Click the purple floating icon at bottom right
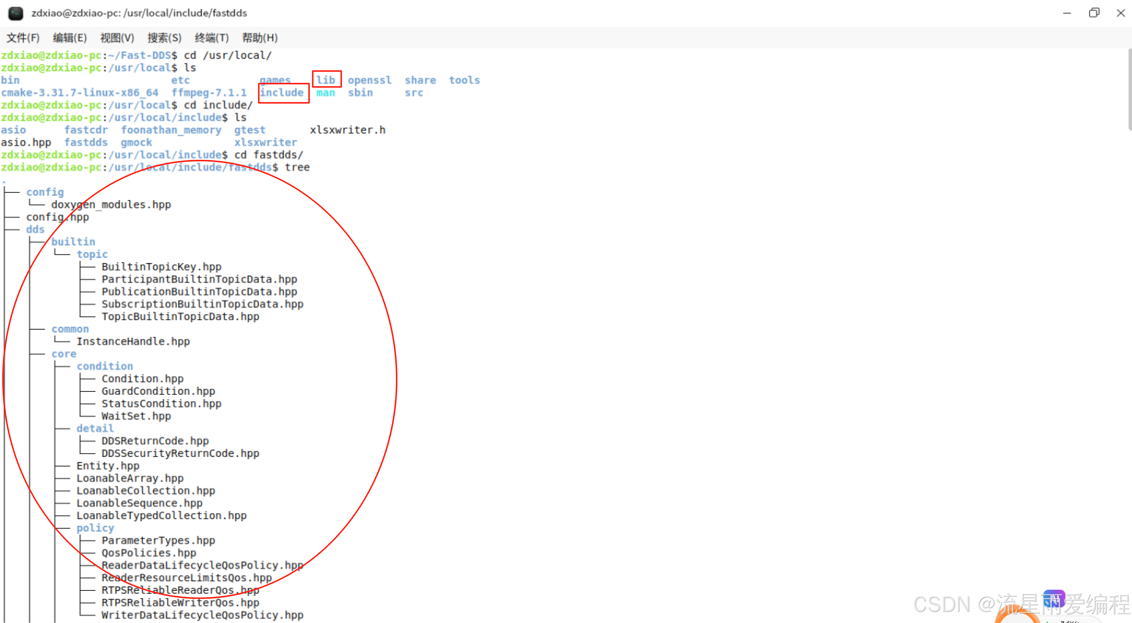This screenshot has width=1132, height=623. [x=1054, y=599]
